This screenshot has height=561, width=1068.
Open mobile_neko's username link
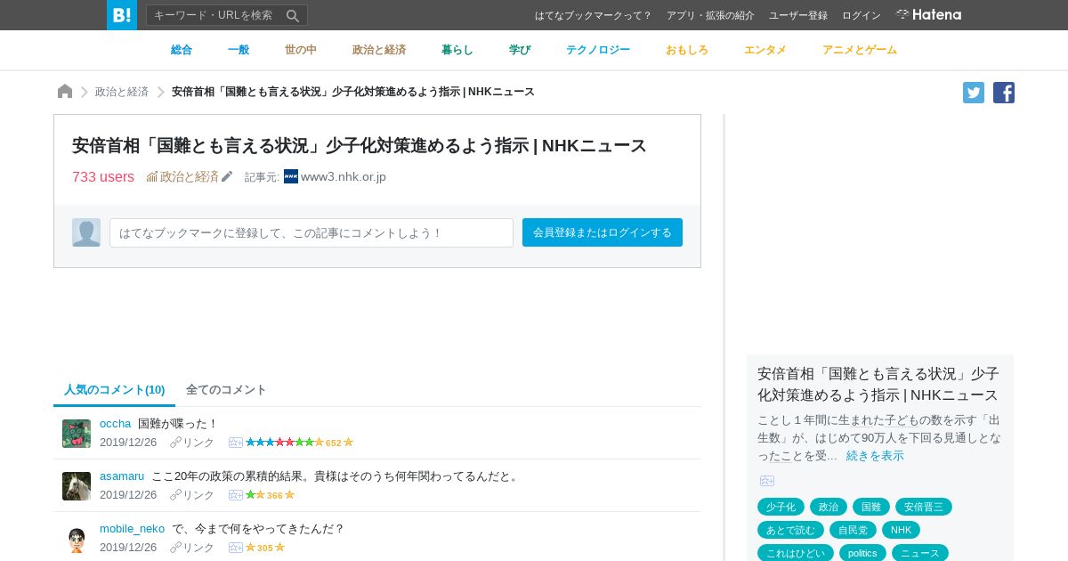click(133, 528)
